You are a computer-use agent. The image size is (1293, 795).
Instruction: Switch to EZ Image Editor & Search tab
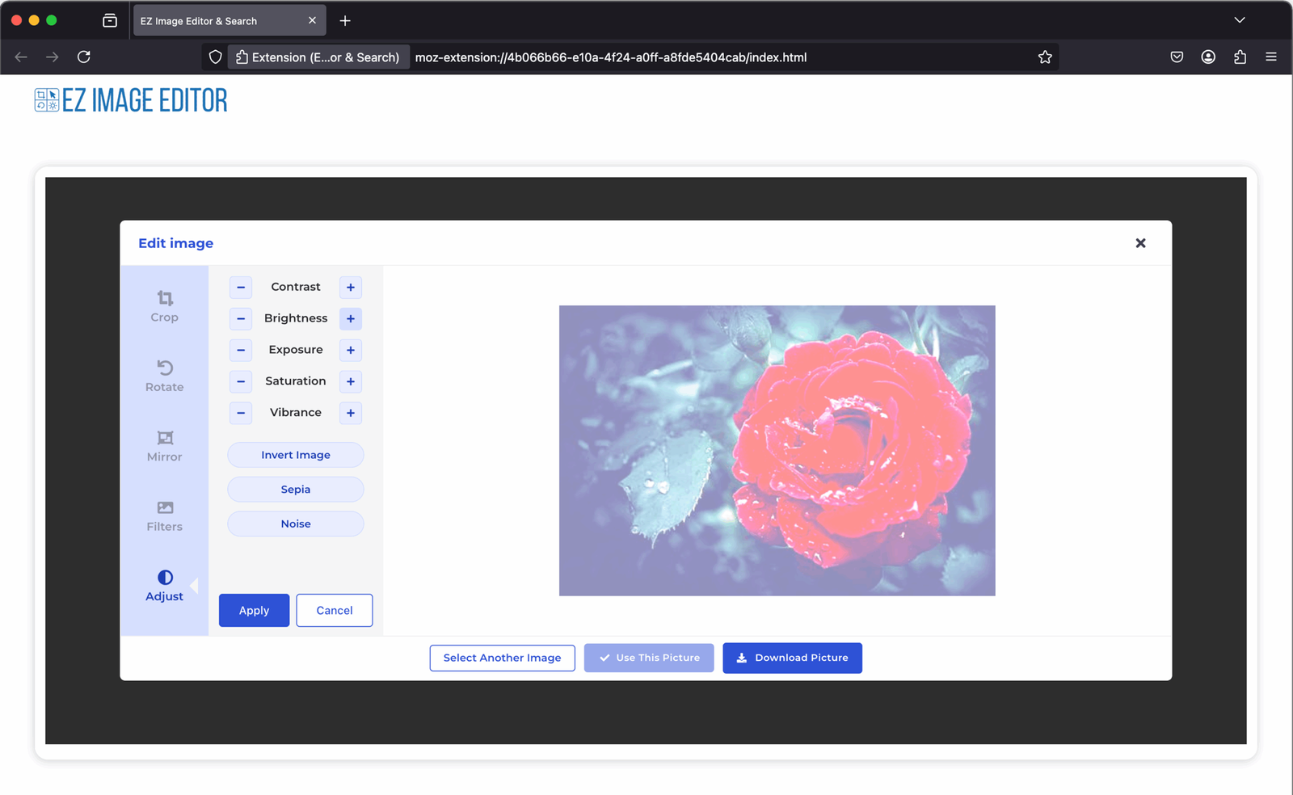(x=218, y=21)
